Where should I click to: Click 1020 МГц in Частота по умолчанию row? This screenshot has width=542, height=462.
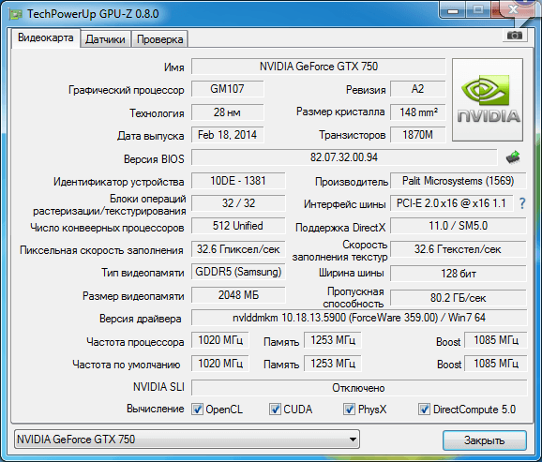point(220,364)
